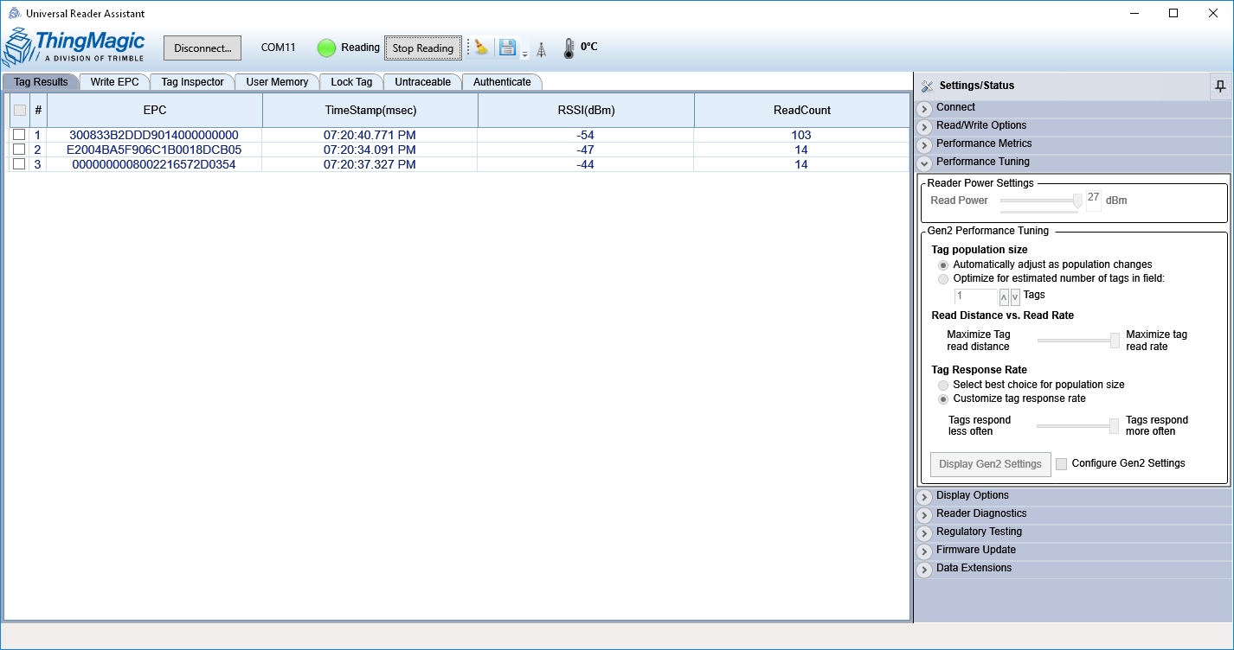Click timestamp 07:20:40.771 PM
1234x650 pixels.
[x=370, y=135]
